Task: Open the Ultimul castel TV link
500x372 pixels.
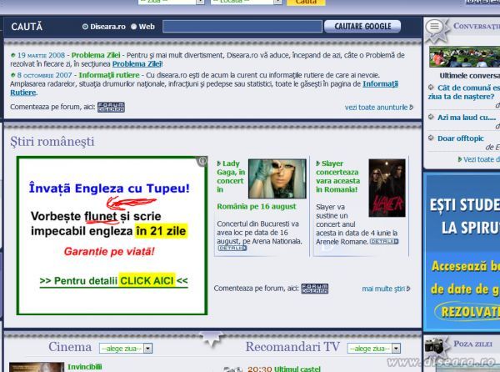Action: point(297,369)
